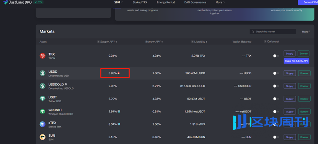Focus the Search by market field
This screenshot has width=318, height=144.
pyautogui.click(x=273, y=32)
